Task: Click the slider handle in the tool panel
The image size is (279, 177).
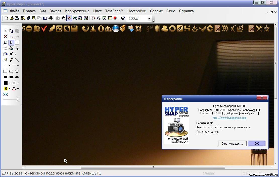Action: coord(18,100)
